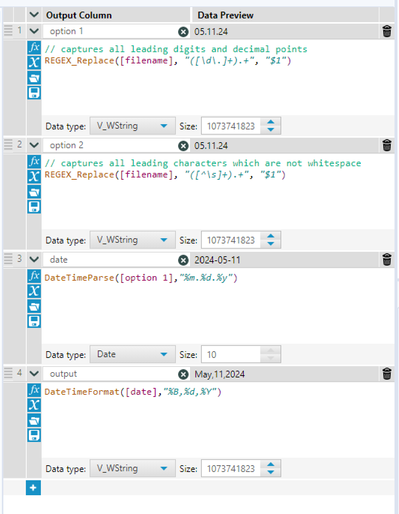
Task: Open saved expressions for the date column
Action: [x=34, y=307]
